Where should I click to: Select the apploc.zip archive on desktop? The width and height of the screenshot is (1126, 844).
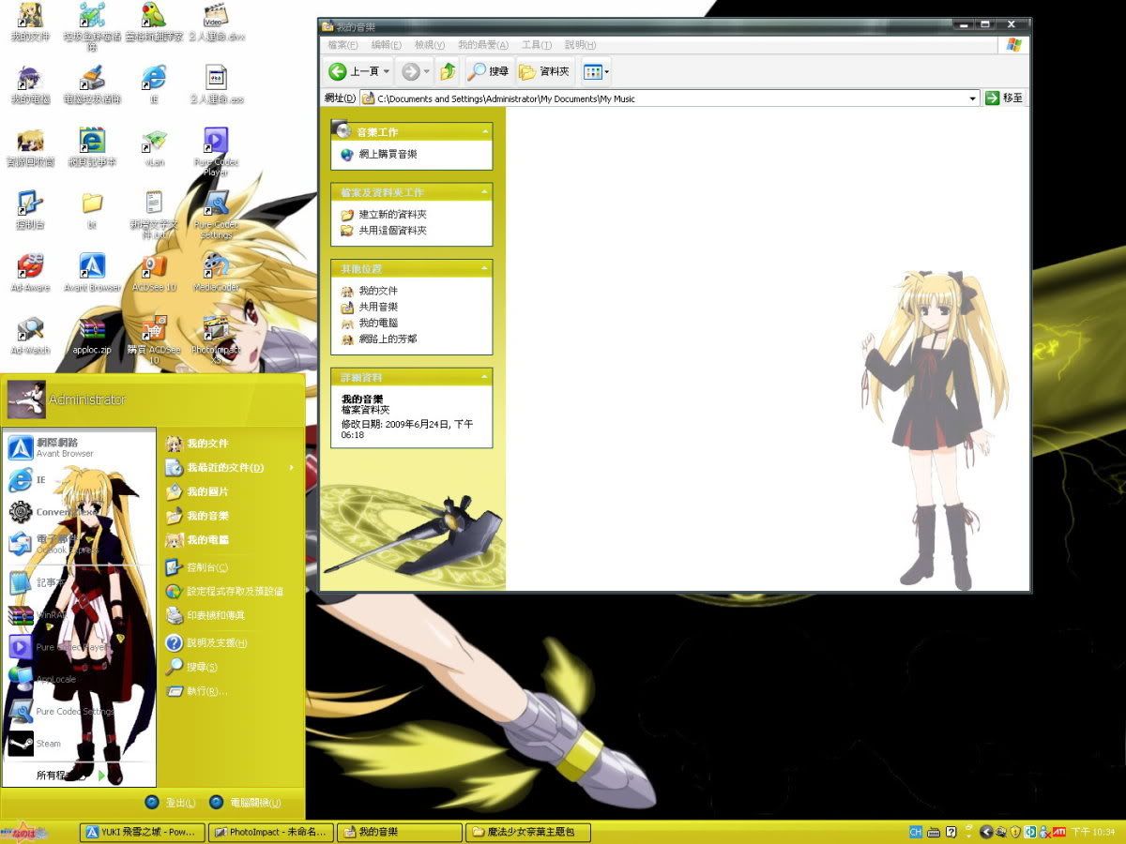92,336
